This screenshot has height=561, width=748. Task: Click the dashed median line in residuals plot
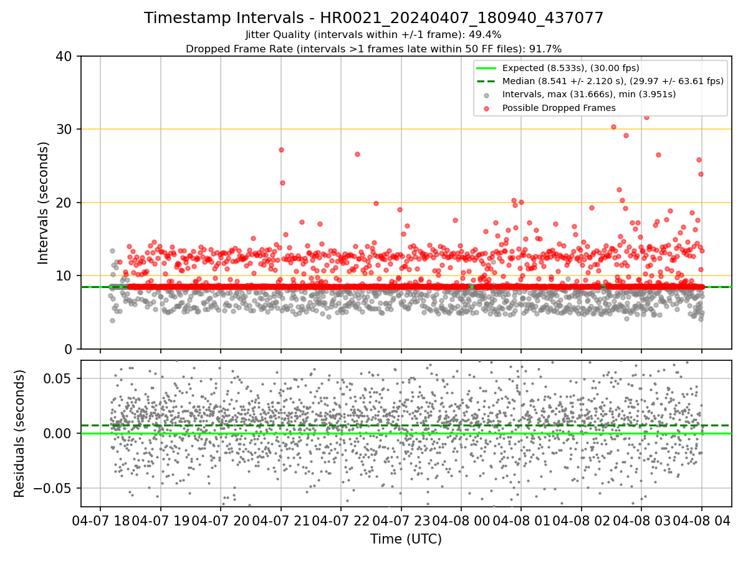406,425
